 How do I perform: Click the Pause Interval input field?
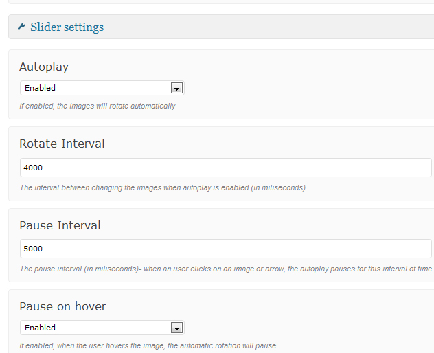[225, 249]
